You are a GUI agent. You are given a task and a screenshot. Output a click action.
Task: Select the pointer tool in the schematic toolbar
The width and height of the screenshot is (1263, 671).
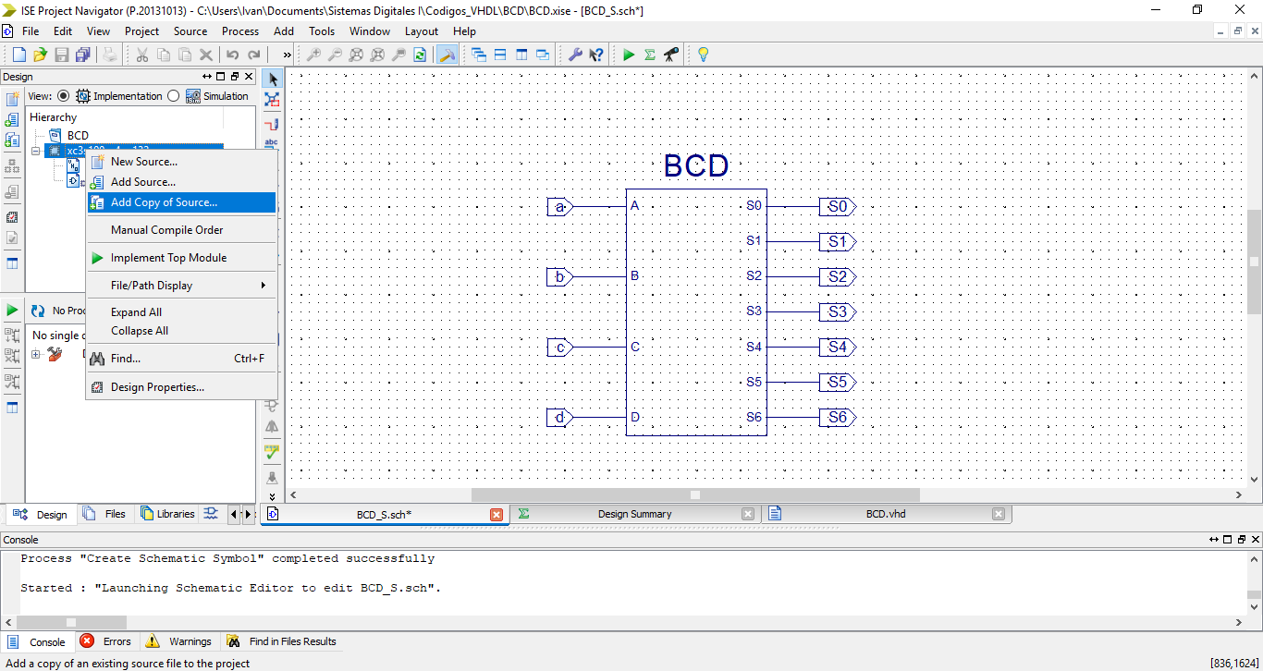click(x=271, y=79)
